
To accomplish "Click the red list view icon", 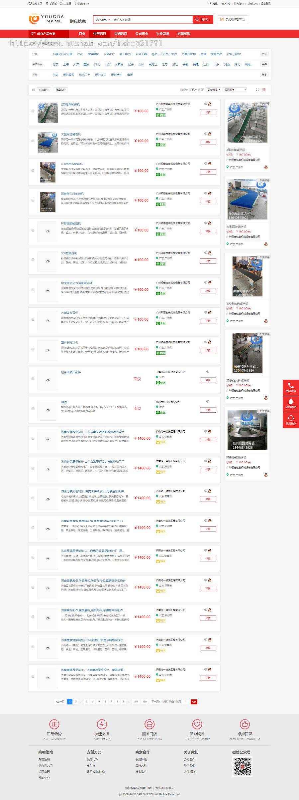I will click(264, 90).
